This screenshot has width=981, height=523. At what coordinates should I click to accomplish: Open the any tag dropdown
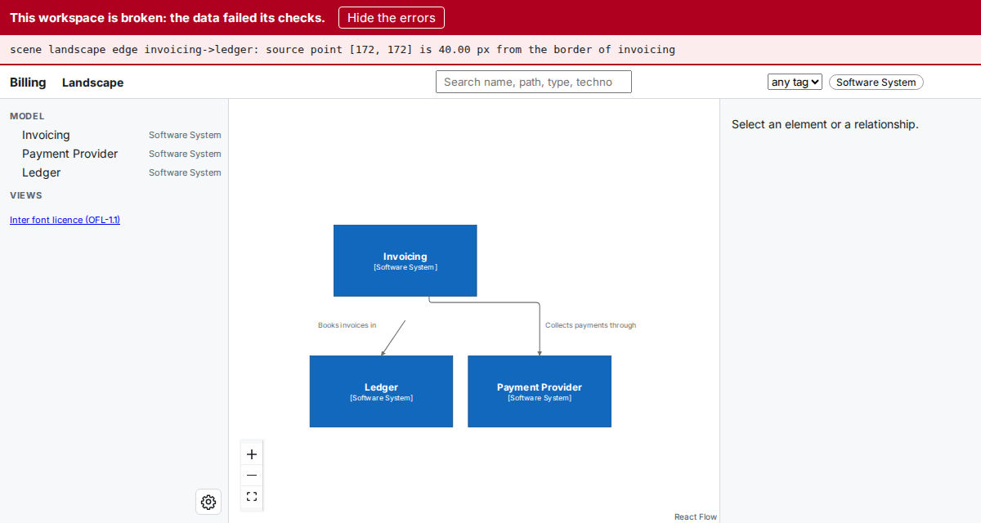coord(795,82)
